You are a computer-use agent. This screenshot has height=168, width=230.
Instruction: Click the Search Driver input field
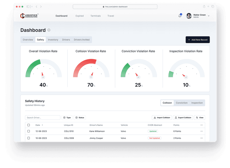point(42,118)
